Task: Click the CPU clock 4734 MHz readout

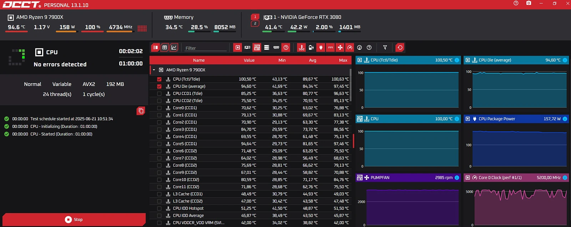Action: click(x=121, y=27)
